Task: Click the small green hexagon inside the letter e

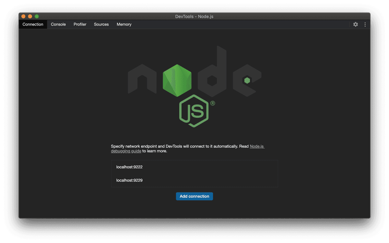Action: coord(247,80)
